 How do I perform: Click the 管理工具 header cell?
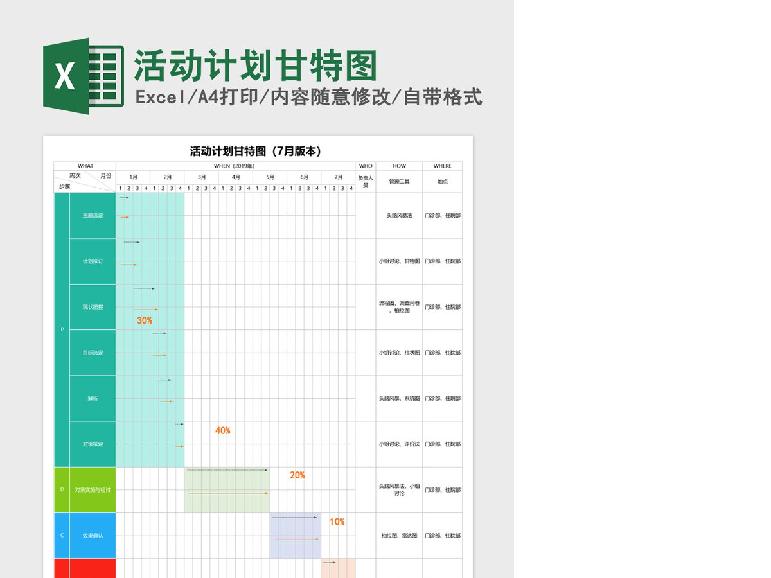(x=400, y=181)
